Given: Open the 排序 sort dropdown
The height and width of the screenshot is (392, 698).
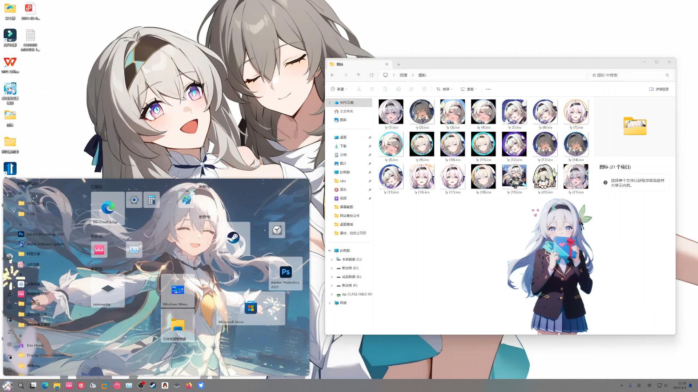Looking at the screenshot, I should [444, 89].
